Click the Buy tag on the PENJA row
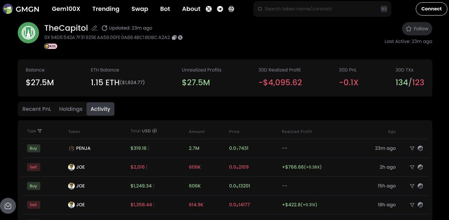The width and height of the screenshot is (449, 220). [33, 148]
